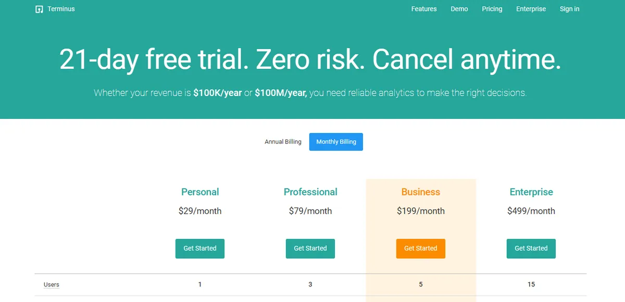The width and height of the screenshot is (625, 302).
Task: Select the Monthly Billing toggle
Action: 336,142
